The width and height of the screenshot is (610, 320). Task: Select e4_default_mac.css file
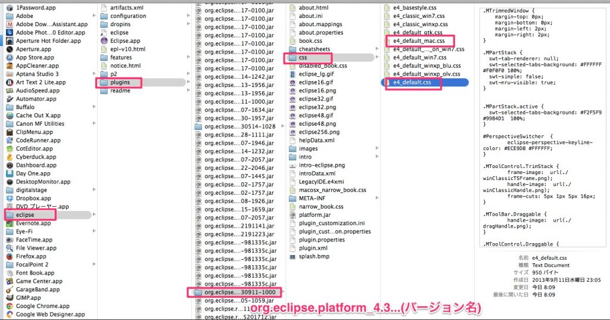pyautogui.click(x=419, y=41)
